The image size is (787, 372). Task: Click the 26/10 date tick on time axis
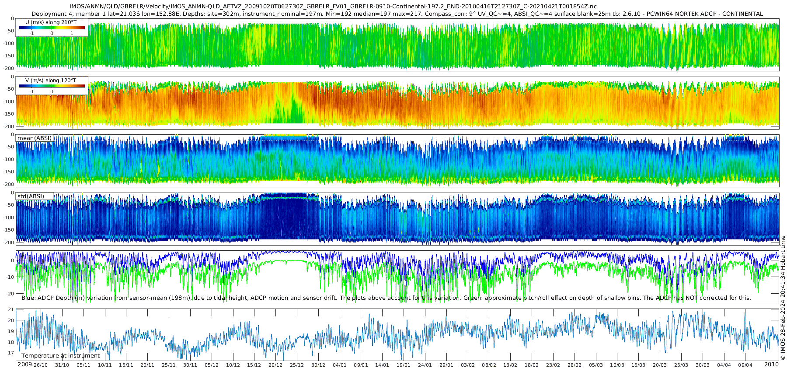click(41, 365)
